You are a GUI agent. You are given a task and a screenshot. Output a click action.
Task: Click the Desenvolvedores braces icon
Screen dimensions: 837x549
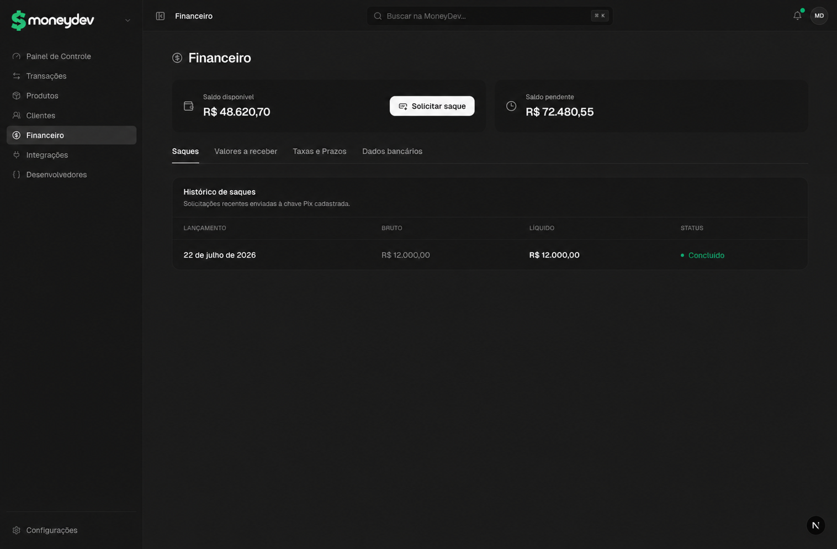pyautogui.click(x=17, y=175)
